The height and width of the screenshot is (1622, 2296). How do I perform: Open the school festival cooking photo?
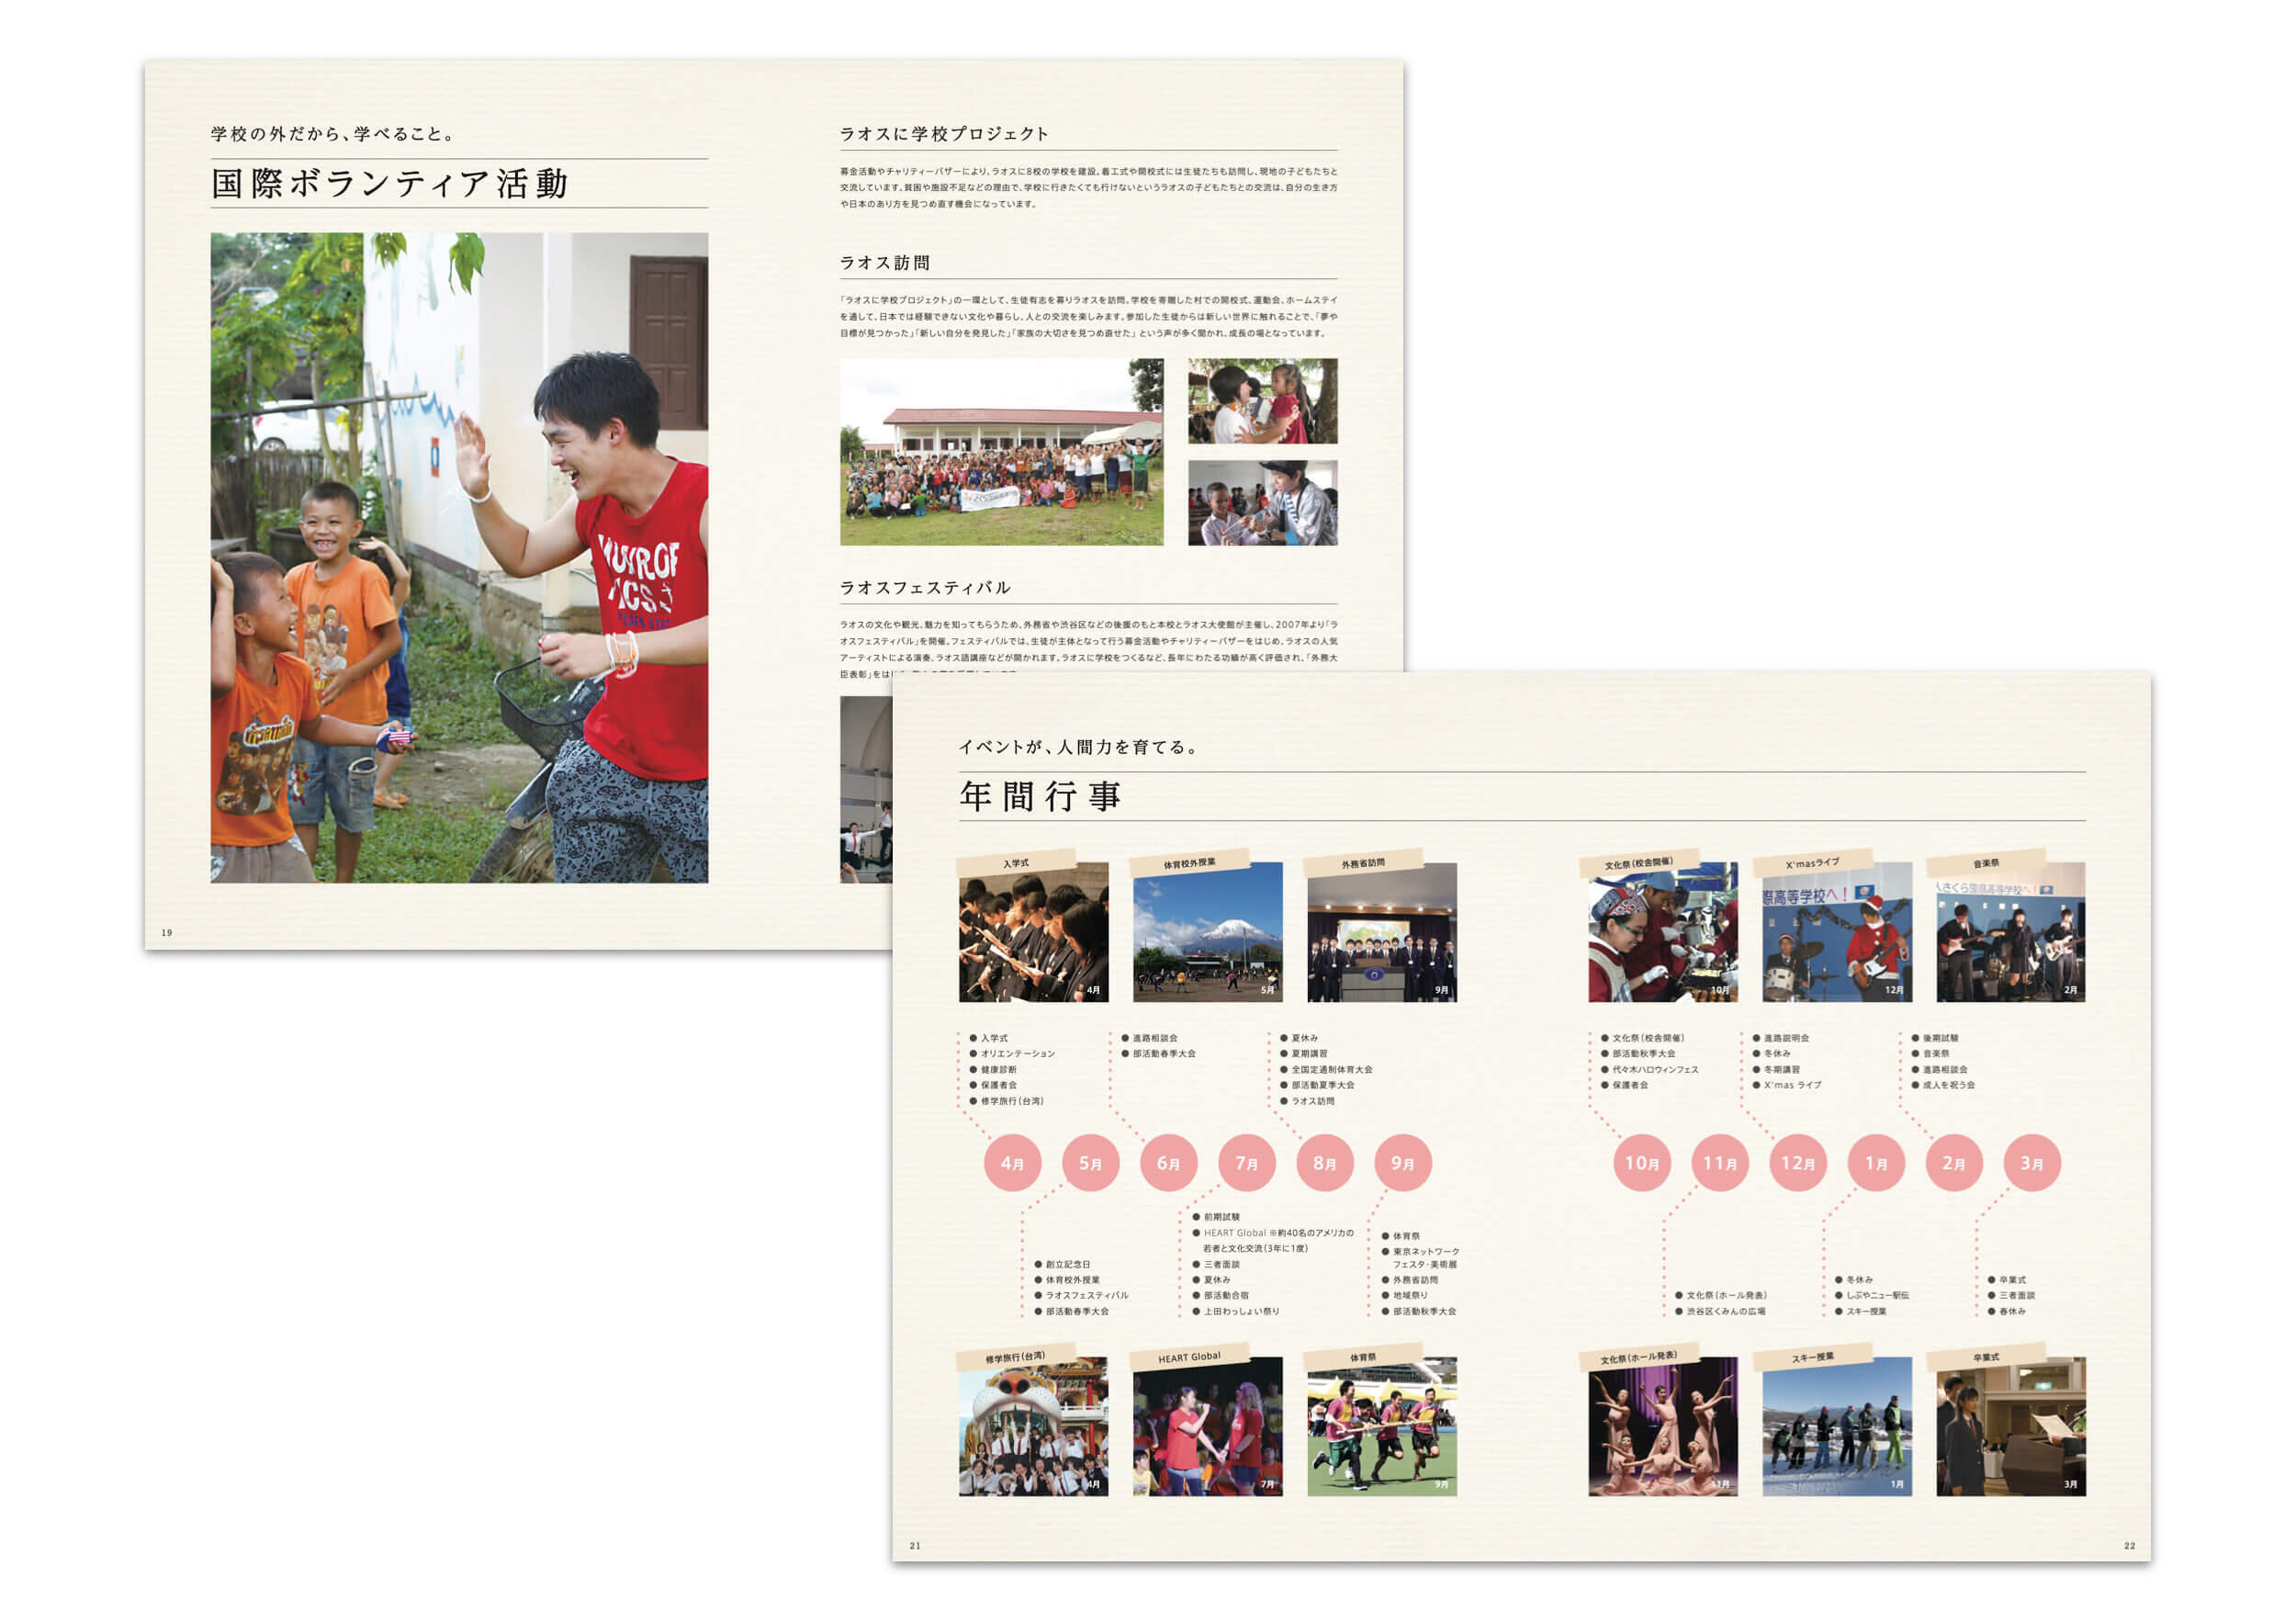point(1663,932)
